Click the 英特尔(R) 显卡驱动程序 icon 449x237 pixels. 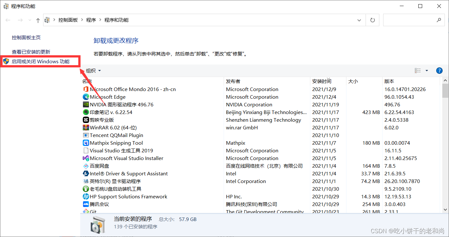point(86,181)
